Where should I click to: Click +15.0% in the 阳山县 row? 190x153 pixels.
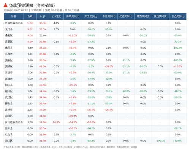[x=73, y=85]
